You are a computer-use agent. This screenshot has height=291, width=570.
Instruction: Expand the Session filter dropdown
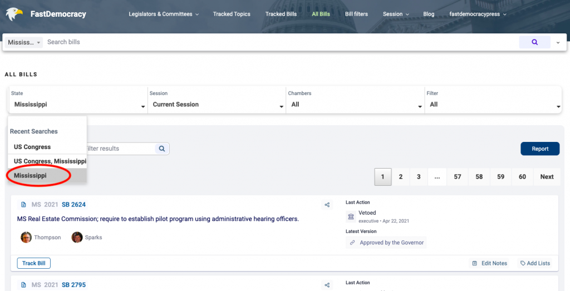[x=217, y=104]
